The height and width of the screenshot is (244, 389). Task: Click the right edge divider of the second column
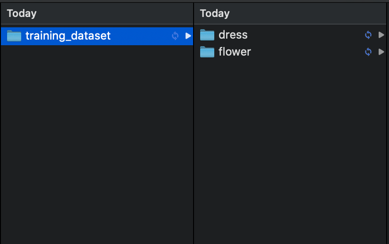(387, 123)
